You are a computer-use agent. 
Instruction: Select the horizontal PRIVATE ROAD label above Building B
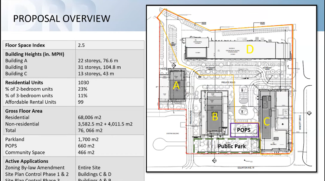click(x=228, y=82)
